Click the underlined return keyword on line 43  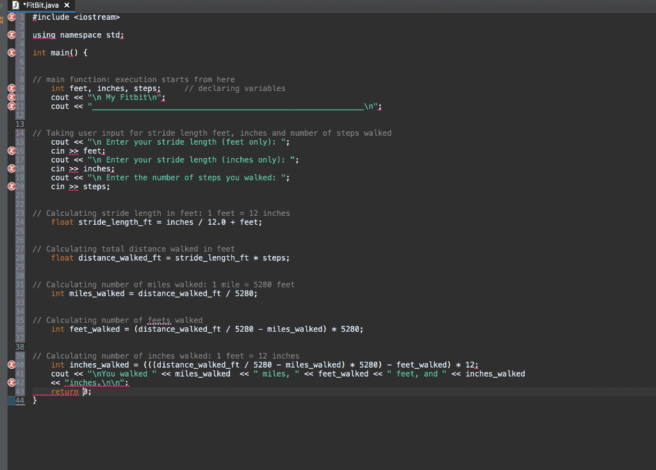pos(67,391)
